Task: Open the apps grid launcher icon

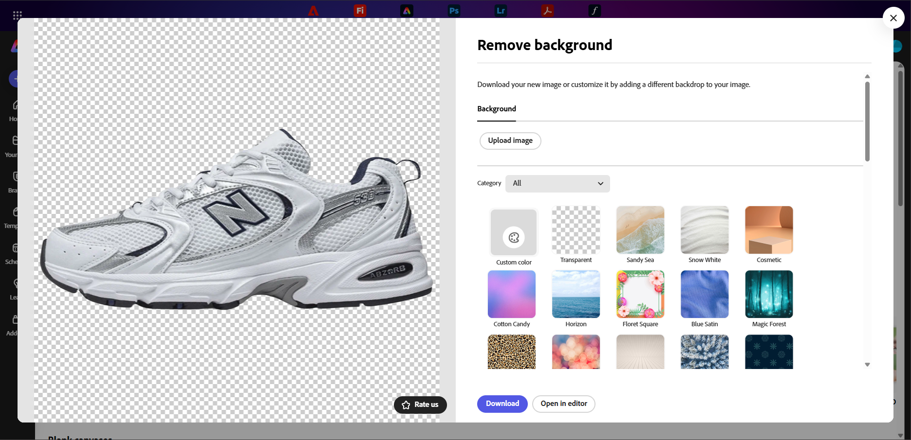Action: pos(18,15)
